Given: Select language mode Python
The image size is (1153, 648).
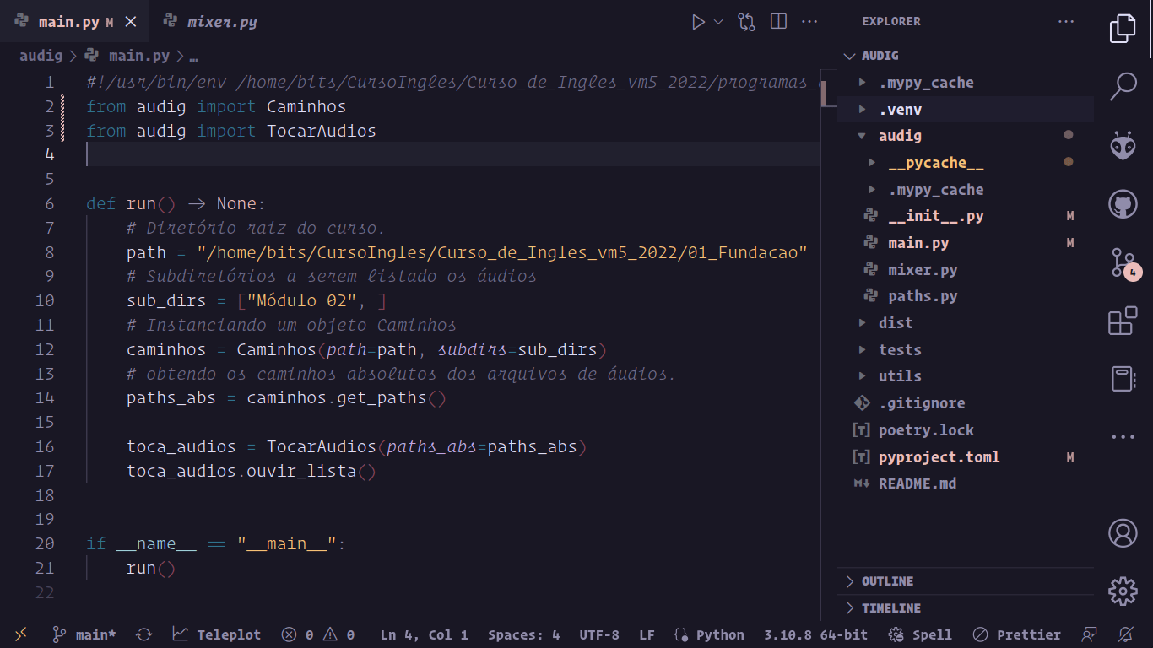Looking at the screenshot, I should tap(709, 634).
